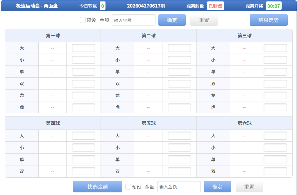Viewport: 297px width, 195px height.
Task: Open 结果走势 results trend
Action: 269,20
